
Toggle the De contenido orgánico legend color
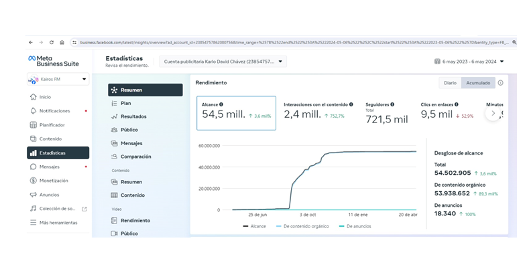(x=279, y=226)
